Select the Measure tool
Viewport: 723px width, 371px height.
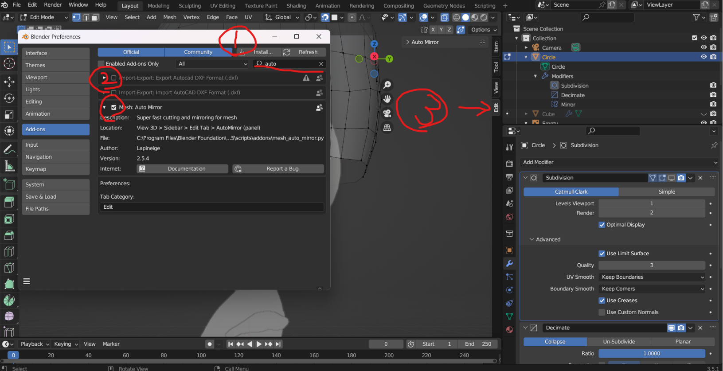(9, 166)
